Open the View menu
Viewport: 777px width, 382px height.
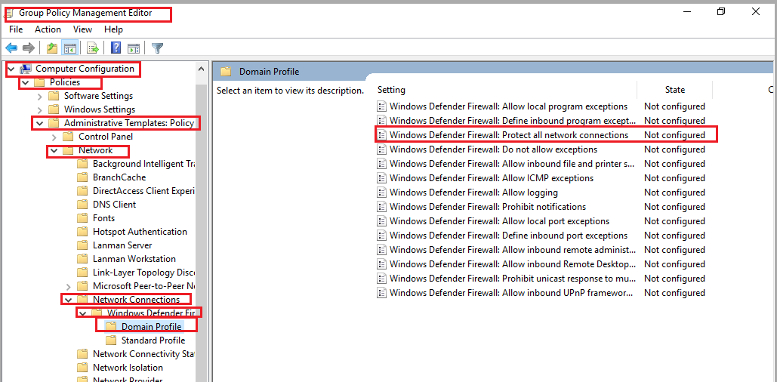click(82, 29)
